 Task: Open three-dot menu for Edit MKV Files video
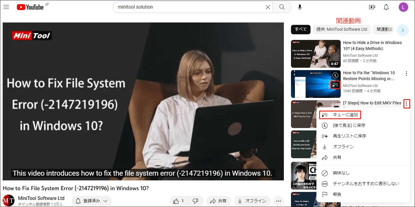click(407, 104)
